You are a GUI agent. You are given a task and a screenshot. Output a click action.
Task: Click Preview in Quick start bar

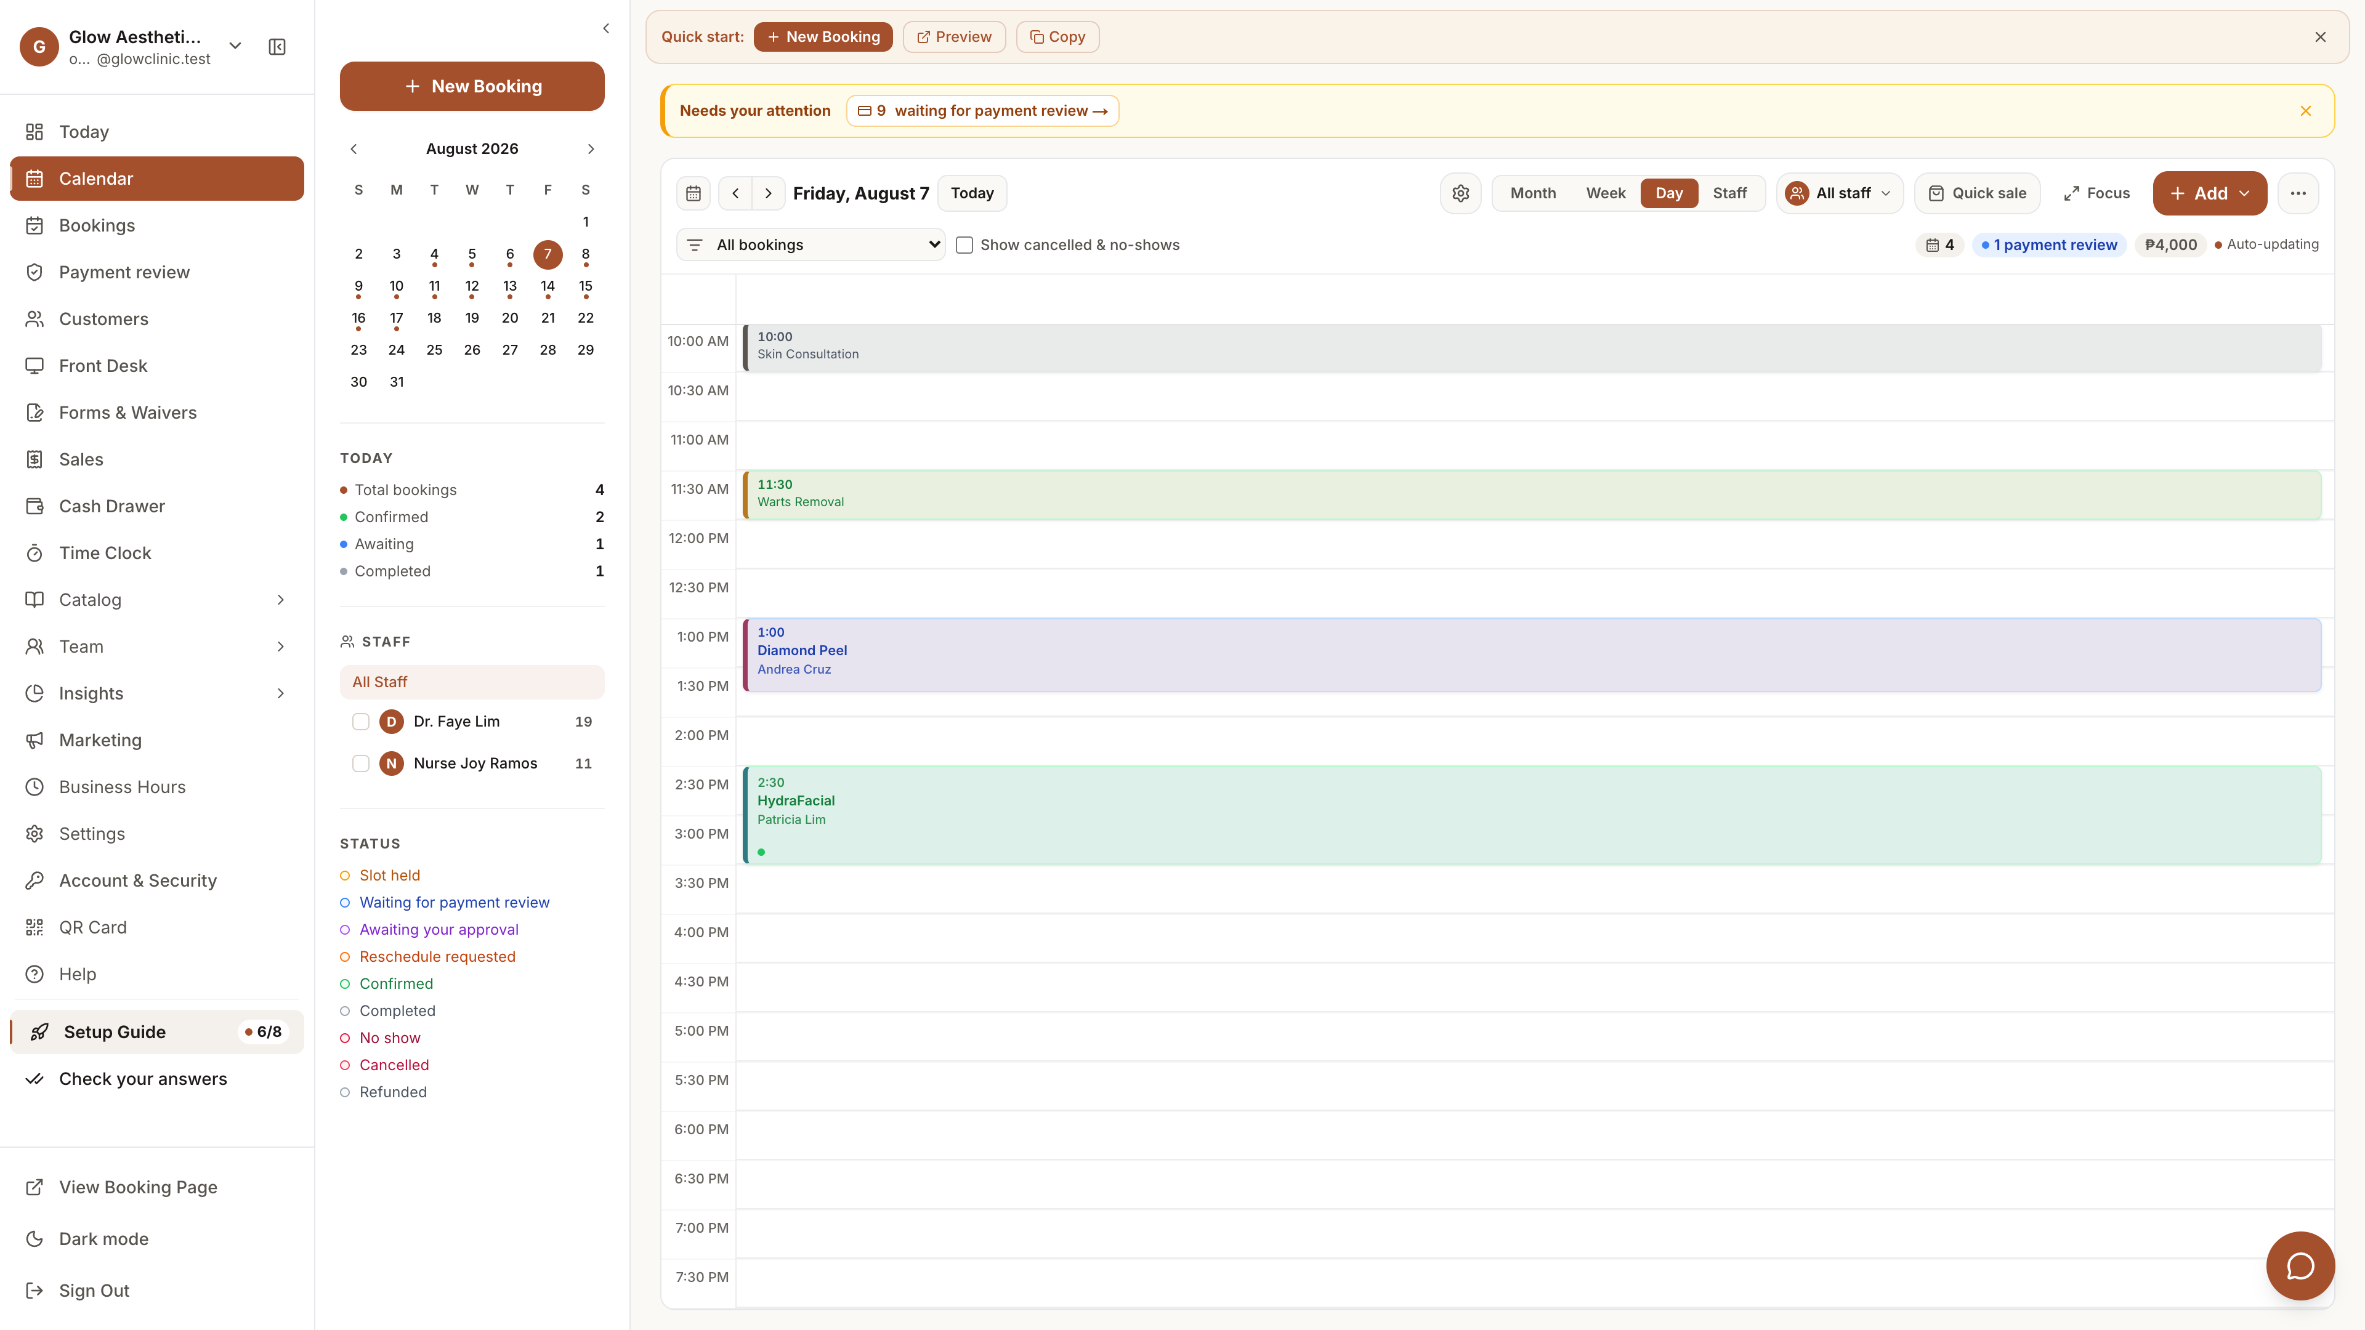click(954, 37)
